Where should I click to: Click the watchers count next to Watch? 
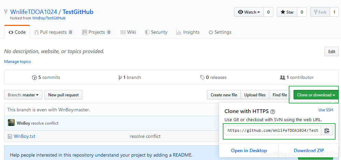pos(268,12)
